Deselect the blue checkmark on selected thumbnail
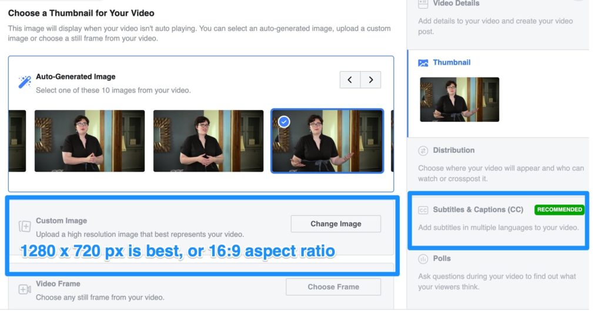This screenshot has height=311, width=602. [284, 122]
